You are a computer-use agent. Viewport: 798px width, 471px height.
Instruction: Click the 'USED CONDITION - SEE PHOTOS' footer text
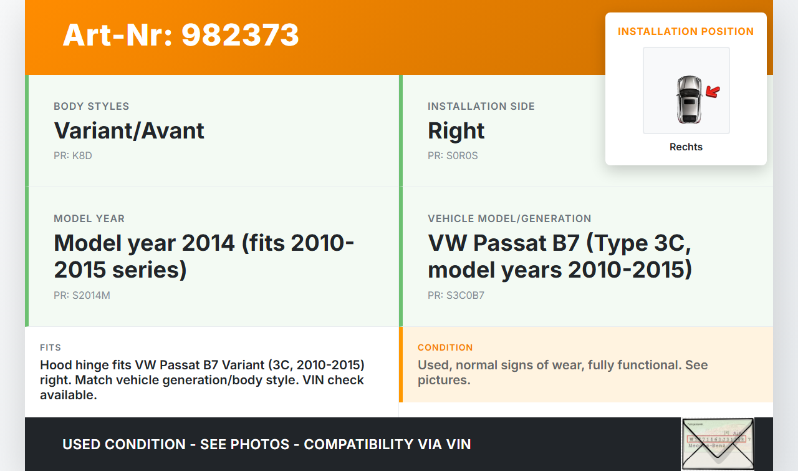[x=267, y=444]
